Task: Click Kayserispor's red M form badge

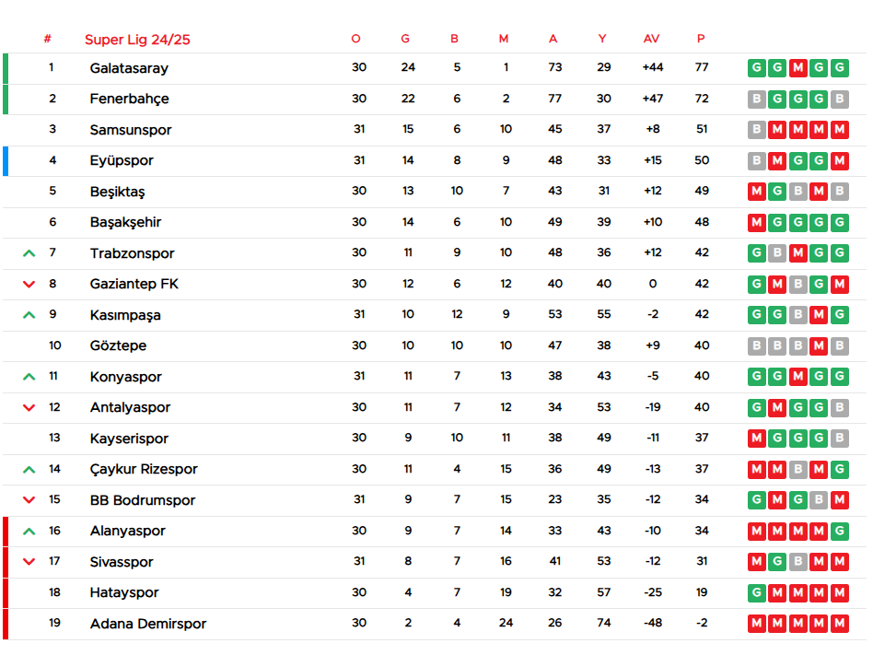Action: tap(756, 439)
